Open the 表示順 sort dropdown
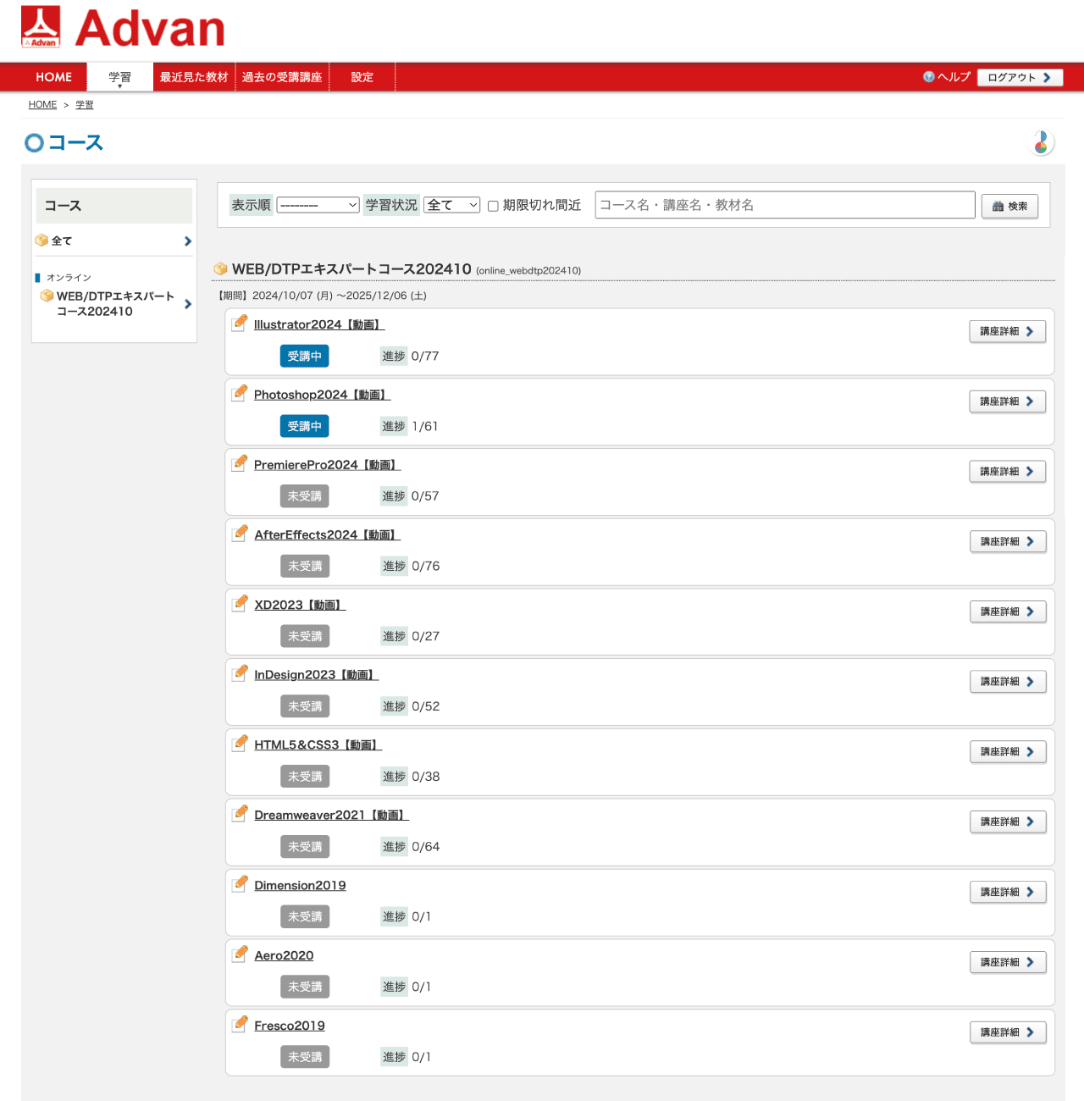 point(318,205)
